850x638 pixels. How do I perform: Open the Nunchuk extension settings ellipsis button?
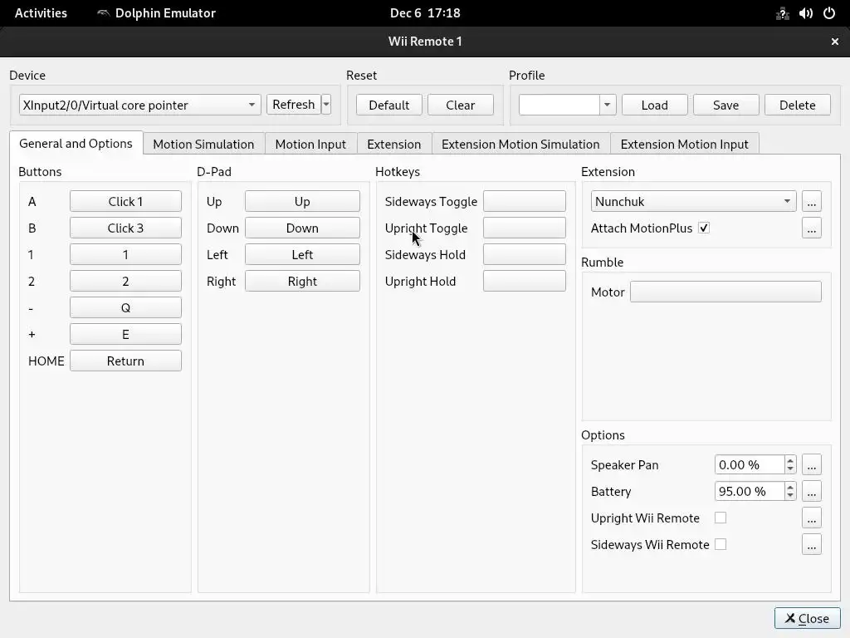811,201
